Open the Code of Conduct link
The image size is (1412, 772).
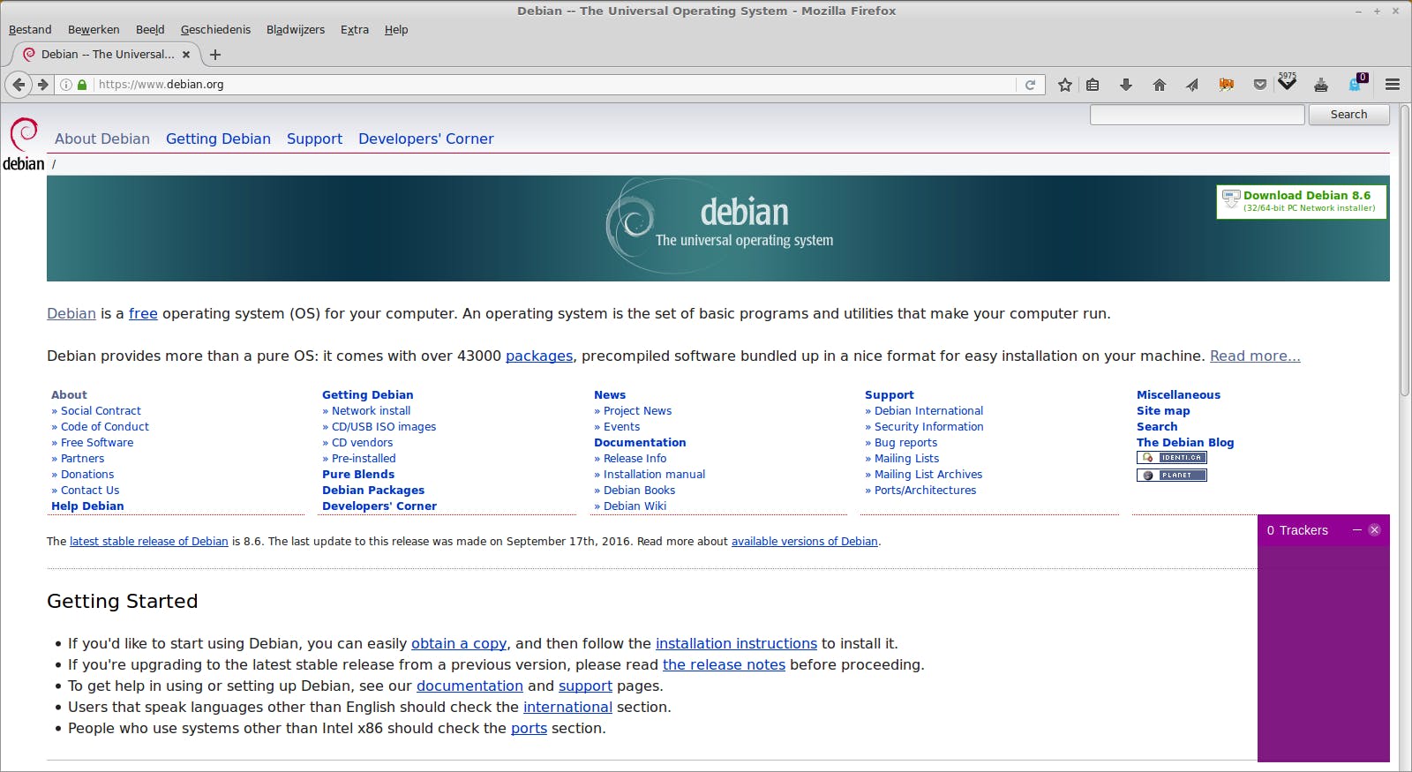pyautogui.click(x=105, y=427)
